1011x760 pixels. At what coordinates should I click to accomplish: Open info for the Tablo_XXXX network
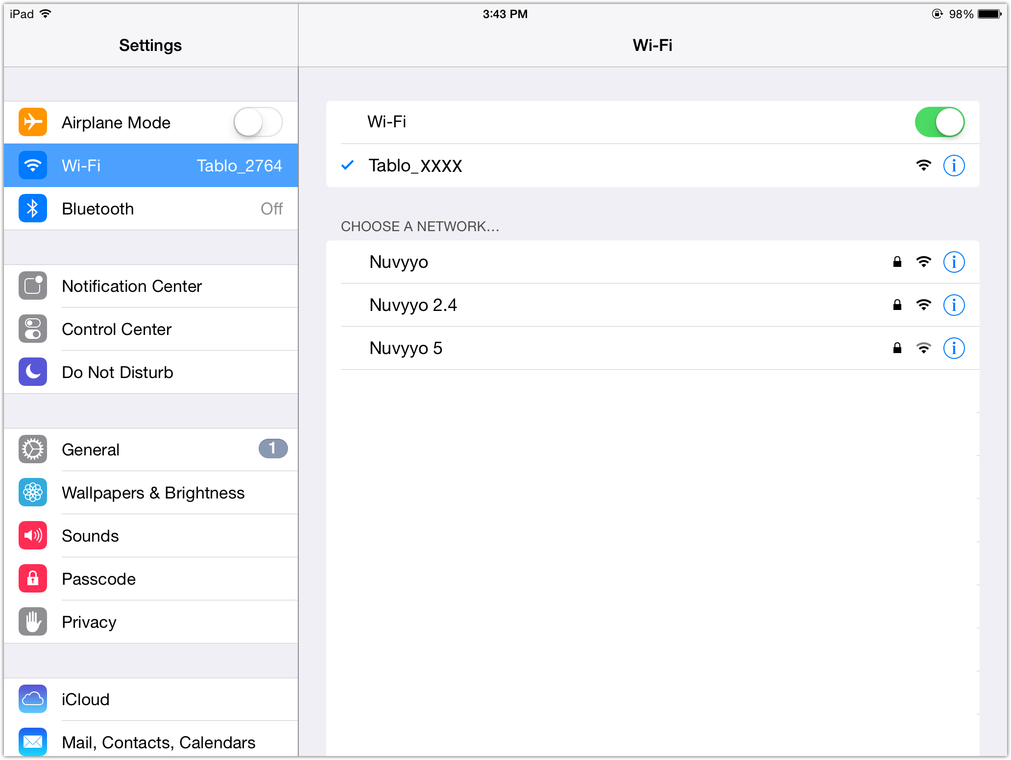click(954, 166)
